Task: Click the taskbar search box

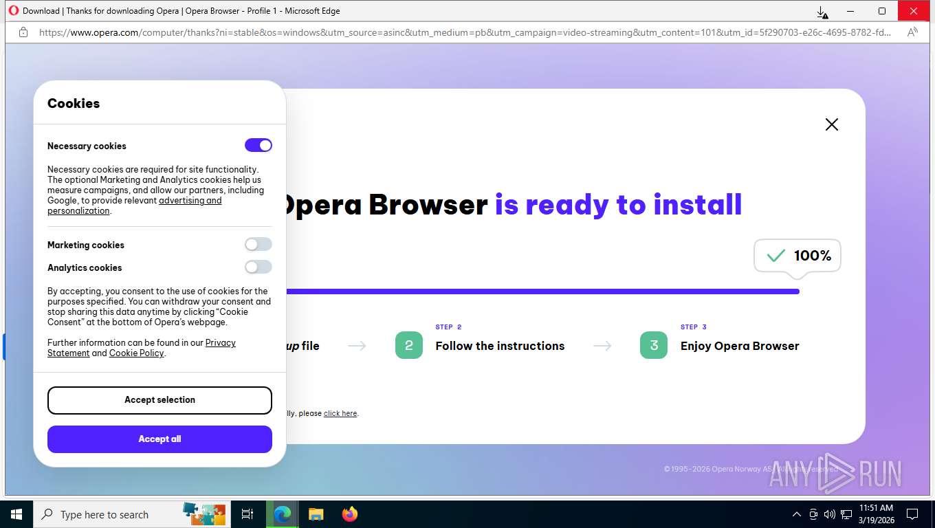Action: [x=133, y=514]
